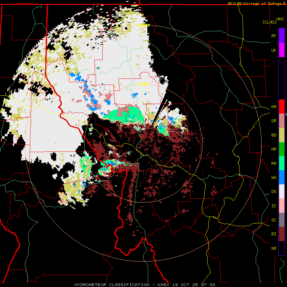Click the DS legend label
Image resolution: width=287 pixels, height=287 pixels.
pos(274,192)
